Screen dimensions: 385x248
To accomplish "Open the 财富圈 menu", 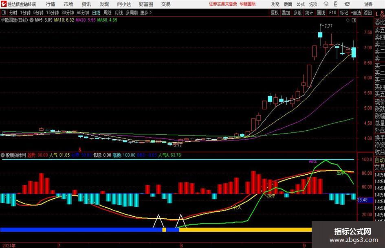I will point(146,4).
